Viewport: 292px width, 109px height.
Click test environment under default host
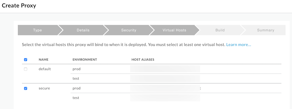tap(76, 78)
